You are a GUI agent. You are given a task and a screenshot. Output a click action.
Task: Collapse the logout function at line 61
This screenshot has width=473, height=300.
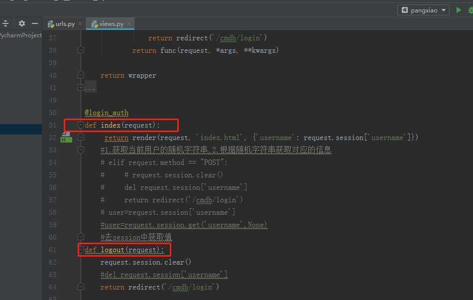coord(81,250)
